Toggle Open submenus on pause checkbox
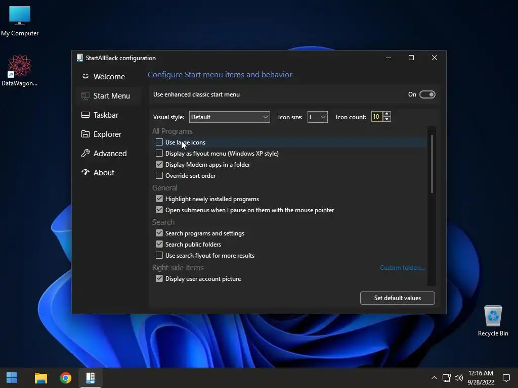 pyautogui.click(x=159, y=210)
